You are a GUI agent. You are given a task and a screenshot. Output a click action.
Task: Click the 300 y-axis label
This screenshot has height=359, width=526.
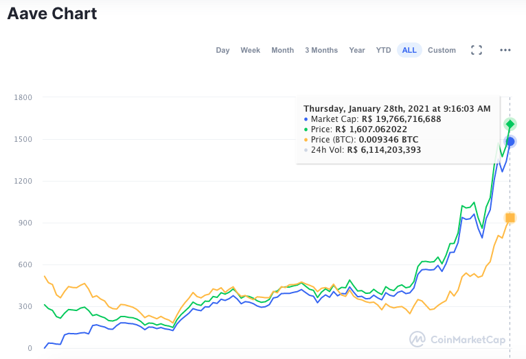click(25, 306)
